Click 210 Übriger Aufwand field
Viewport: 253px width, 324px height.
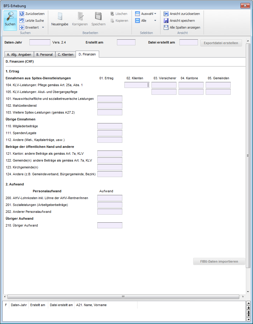(x=110, y=225)
